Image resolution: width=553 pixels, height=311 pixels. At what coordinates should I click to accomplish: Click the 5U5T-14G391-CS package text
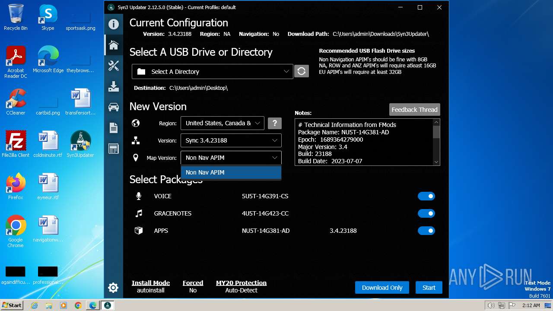pos(265,196)
